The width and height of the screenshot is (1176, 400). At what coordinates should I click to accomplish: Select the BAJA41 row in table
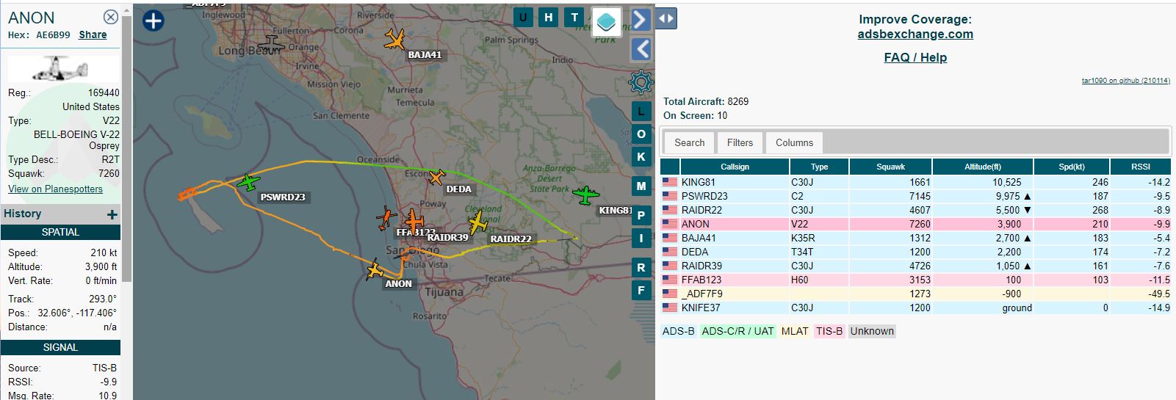pos(916,238)
